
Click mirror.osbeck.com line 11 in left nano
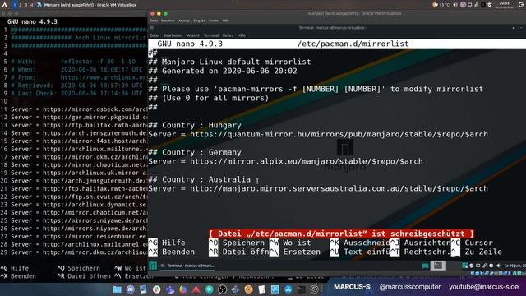pyautogui.click(x=74, y=109)
